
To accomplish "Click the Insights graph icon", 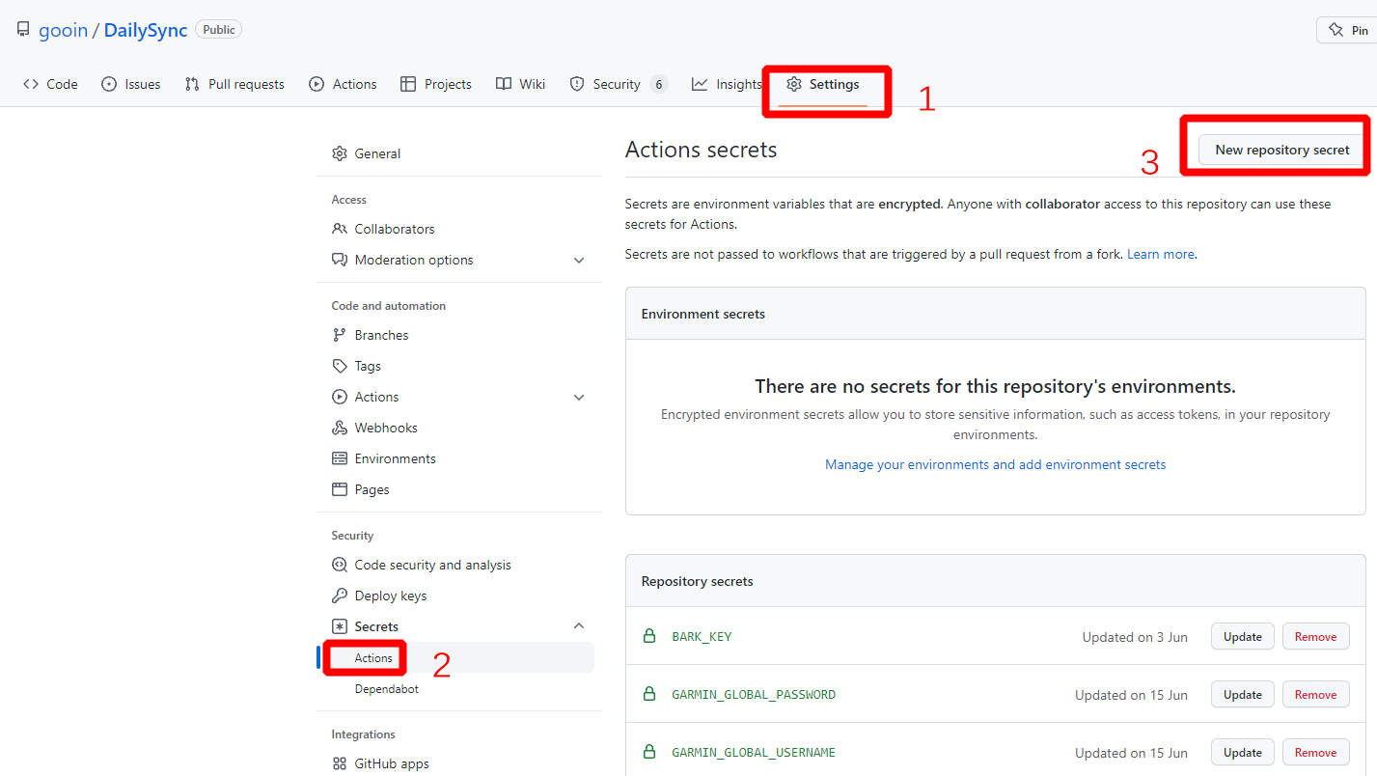I will tap(700, 84).
